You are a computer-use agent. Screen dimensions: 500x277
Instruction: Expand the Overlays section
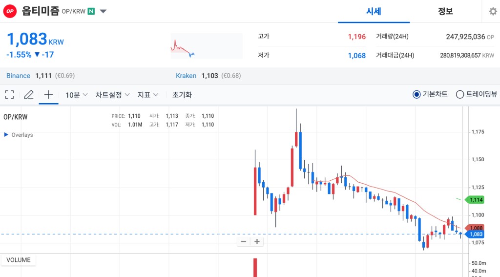pyautogui.click(x=19, y=135)
